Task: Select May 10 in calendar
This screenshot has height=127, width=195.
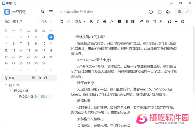Action: click(x=44, y=43)
